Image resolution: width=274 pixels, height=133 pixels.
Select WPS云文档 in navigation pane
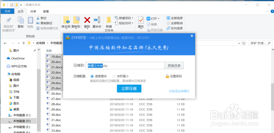(x=17, y=66)
